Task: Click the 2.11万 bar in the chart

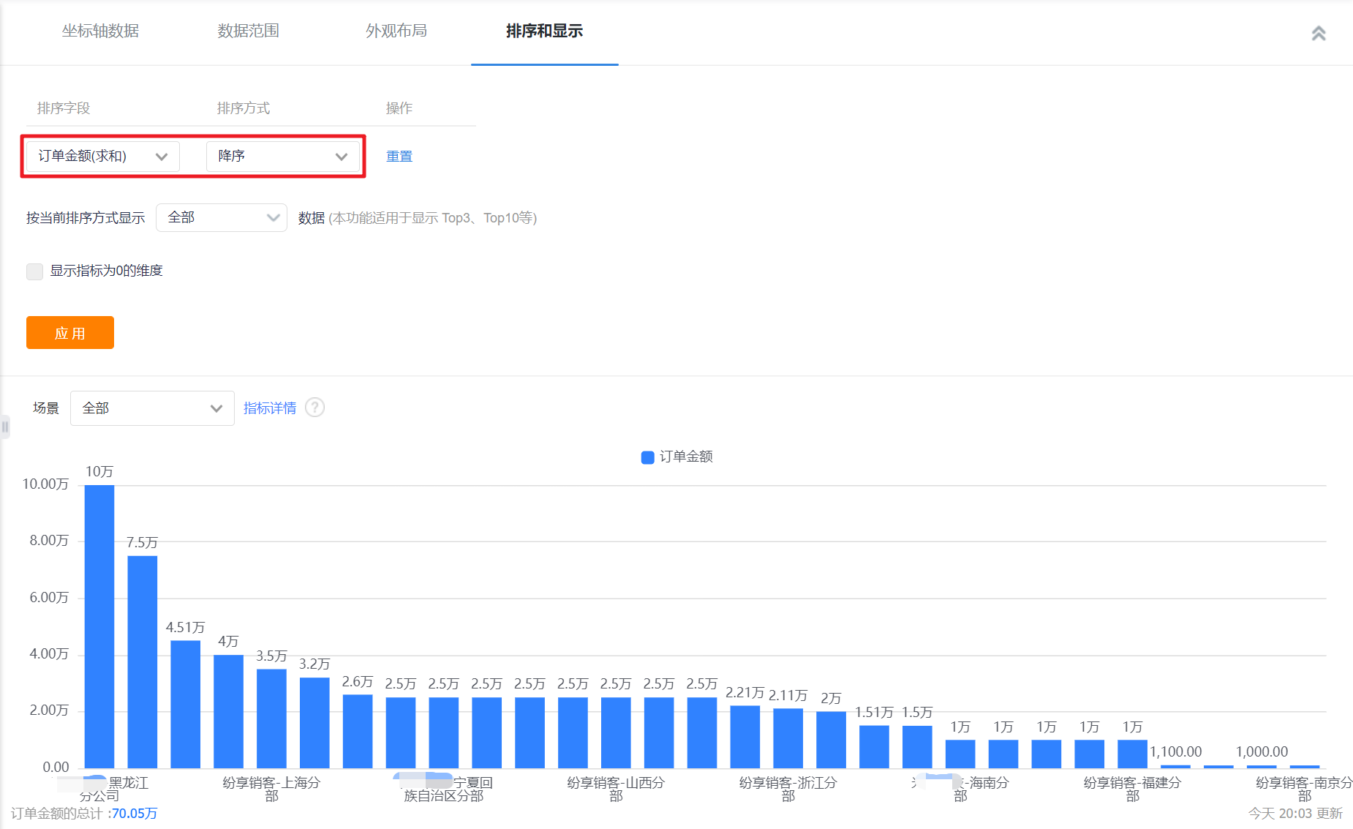Action: [788, 738]
